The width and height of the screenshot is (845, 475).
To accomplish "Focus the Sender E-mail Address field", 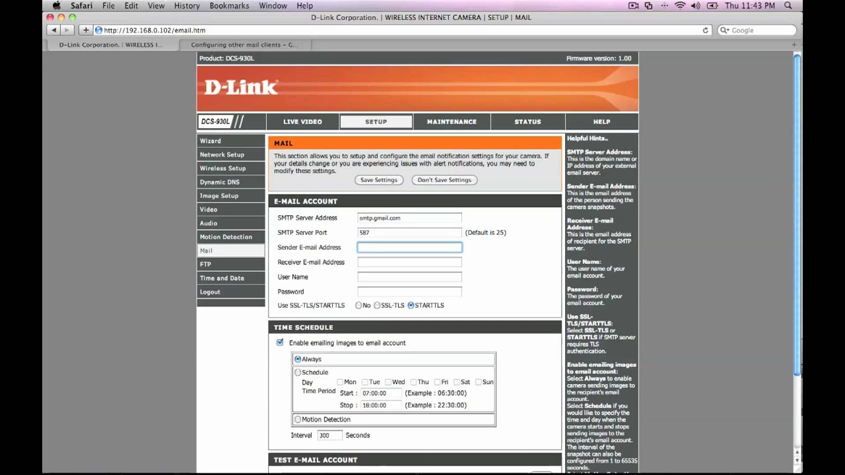I will point(409,247).
